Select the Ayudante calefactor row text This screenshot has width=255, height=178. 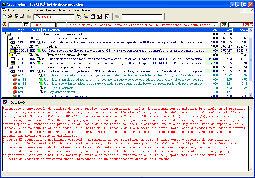(x=63, y=92)
